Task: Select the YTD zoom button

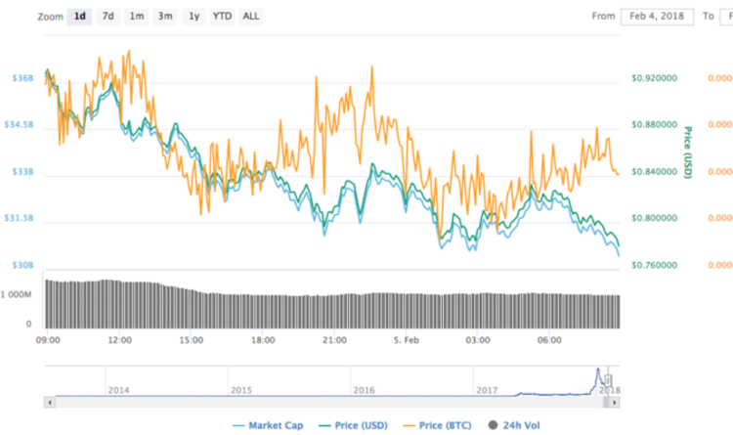Action: (x=222, y=16)
